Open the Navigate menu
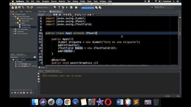191x107 pixels. click(45, 1)
